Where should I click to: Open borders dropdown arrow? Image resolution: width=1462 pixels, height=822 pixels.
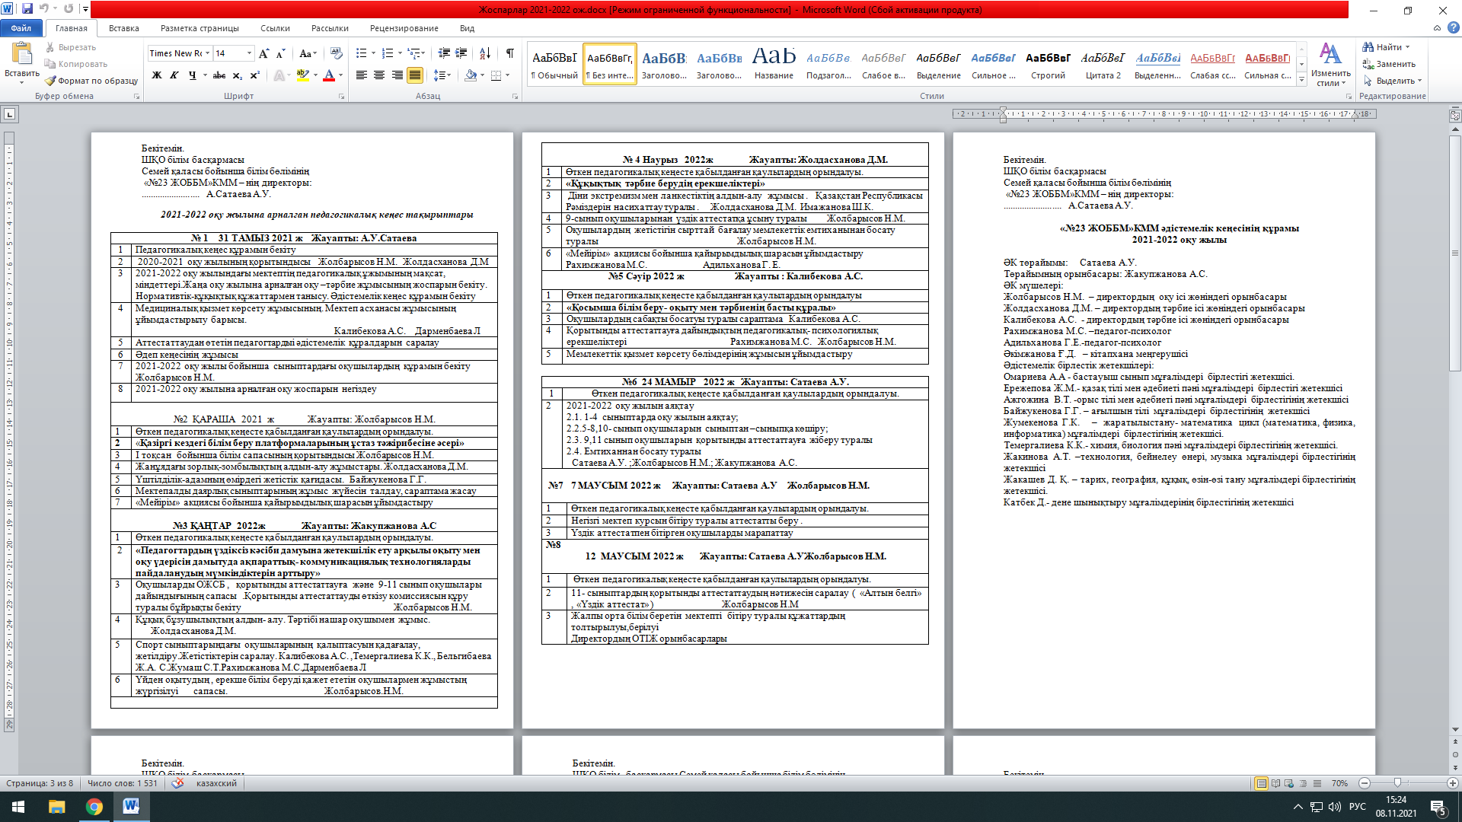pos(506,75)
